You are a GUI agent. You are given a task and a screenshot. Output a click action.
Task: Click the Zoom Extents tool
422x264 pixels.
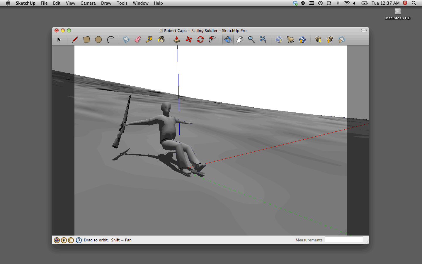(x=263, y=40)
